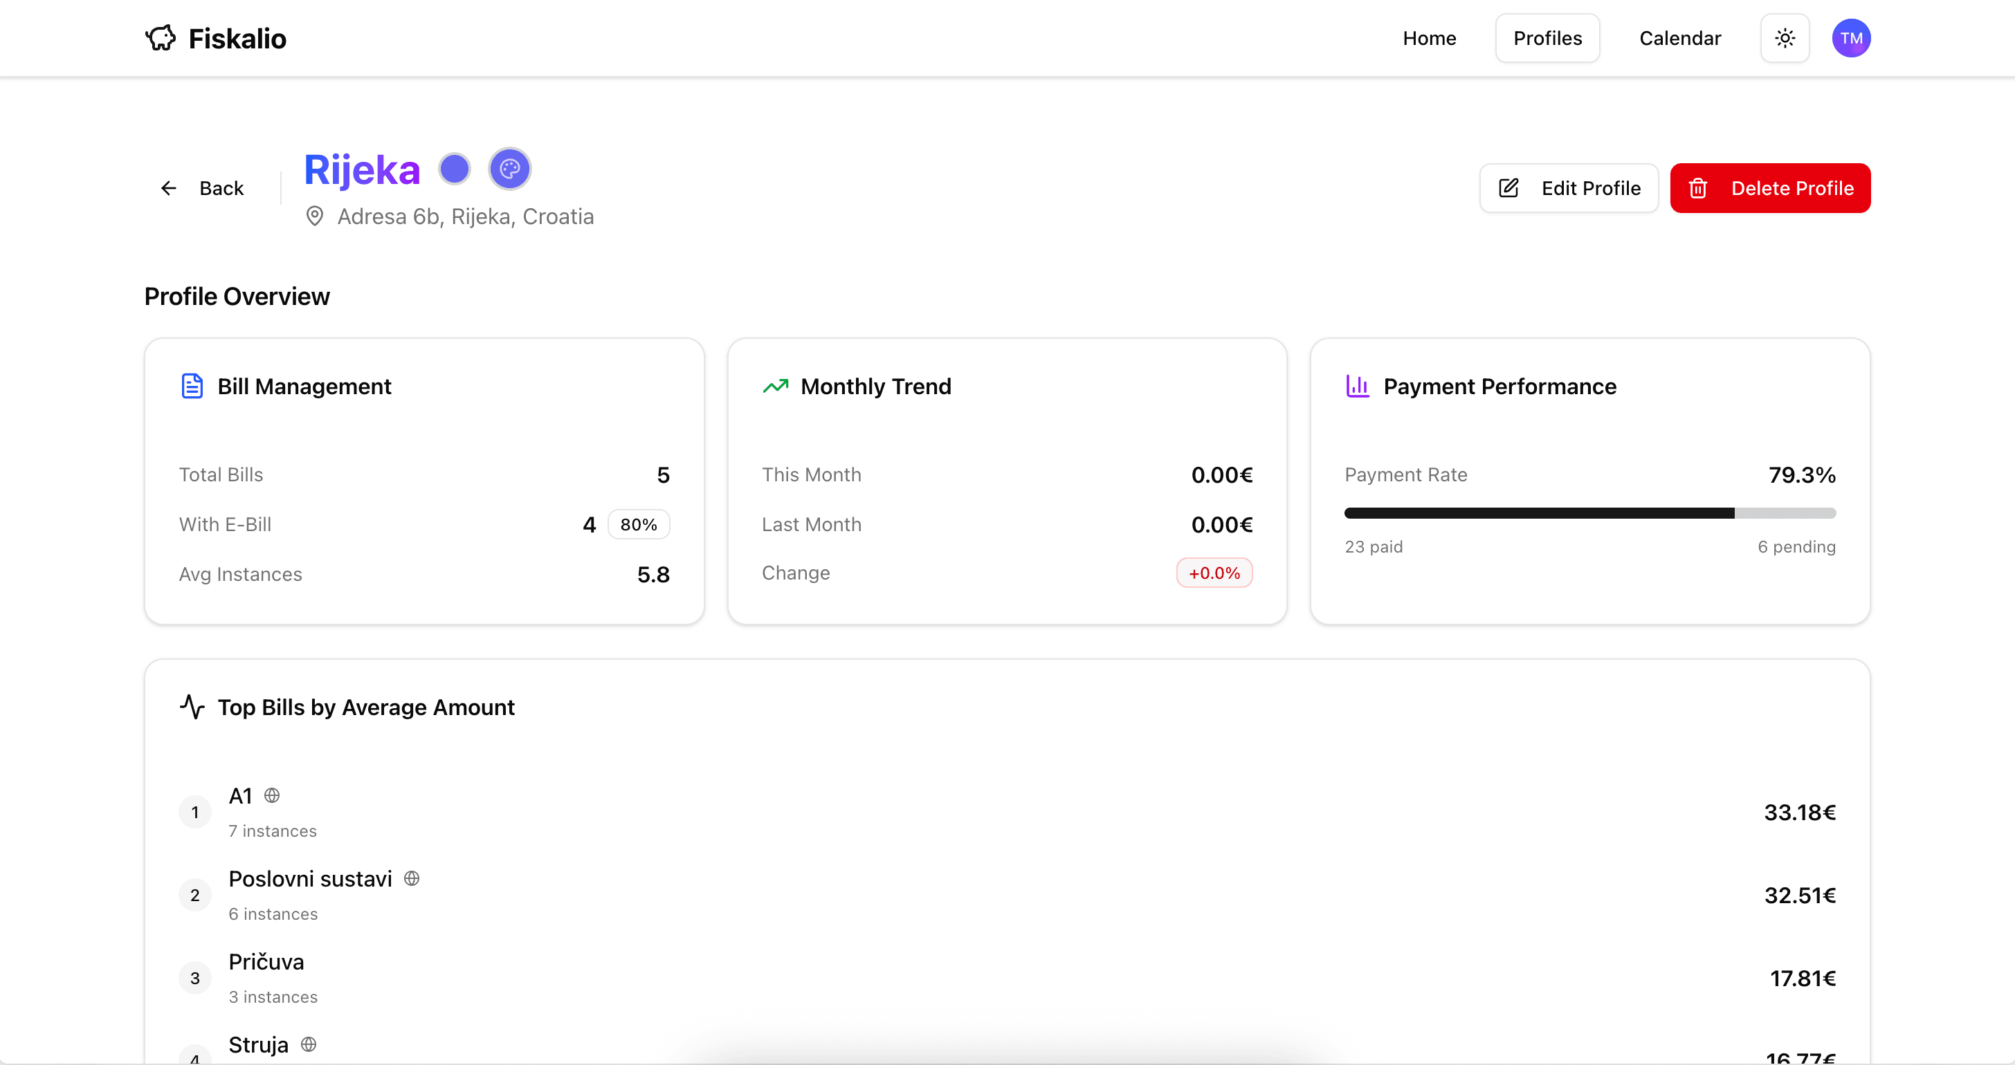Screen dimensions: 2015x1065
Task: Click the globe icon beside A1
Action: (x=271, y=795)
